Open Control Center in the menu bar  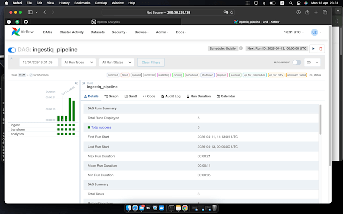(x=299, y=3)
